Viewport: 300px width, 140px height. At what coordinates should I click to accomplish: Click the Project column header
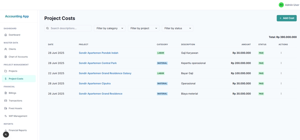84,45
